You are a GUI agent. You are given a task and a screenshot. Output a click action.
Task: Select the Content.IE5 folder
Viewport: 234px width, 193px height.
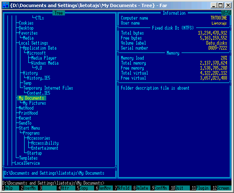[39, 93]
